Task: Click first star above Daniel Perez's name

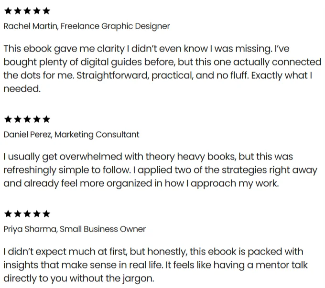Action: [8, 119]
